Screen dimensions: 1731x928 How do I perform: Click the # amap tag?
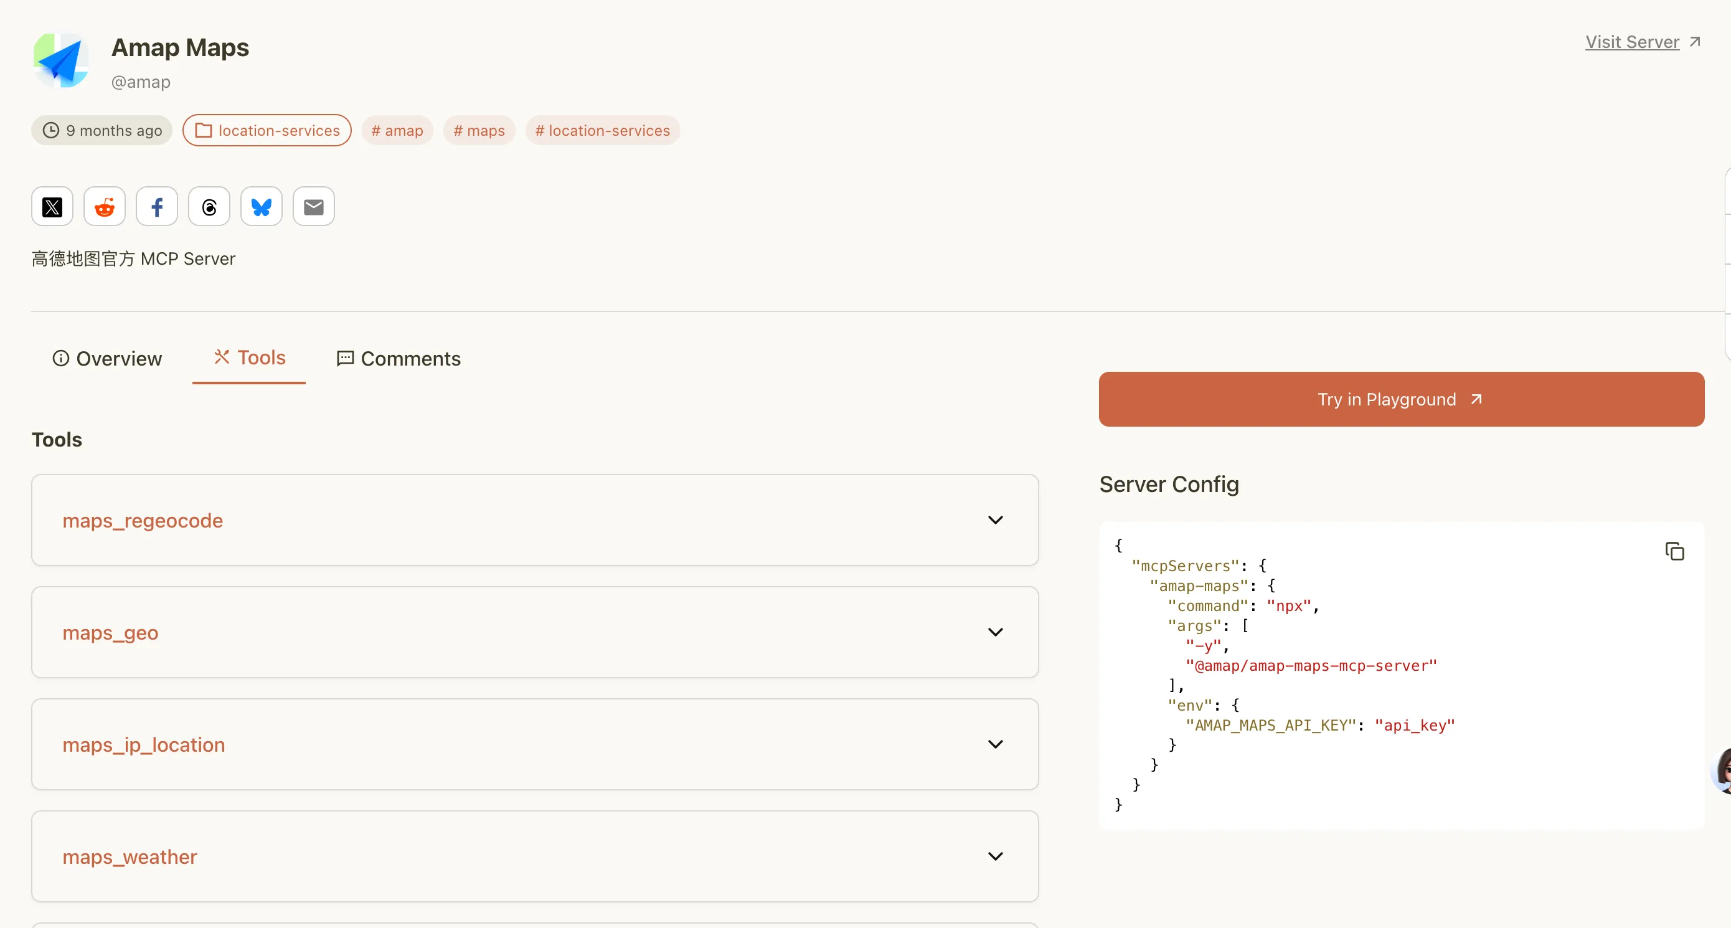(x=397, y=130)
